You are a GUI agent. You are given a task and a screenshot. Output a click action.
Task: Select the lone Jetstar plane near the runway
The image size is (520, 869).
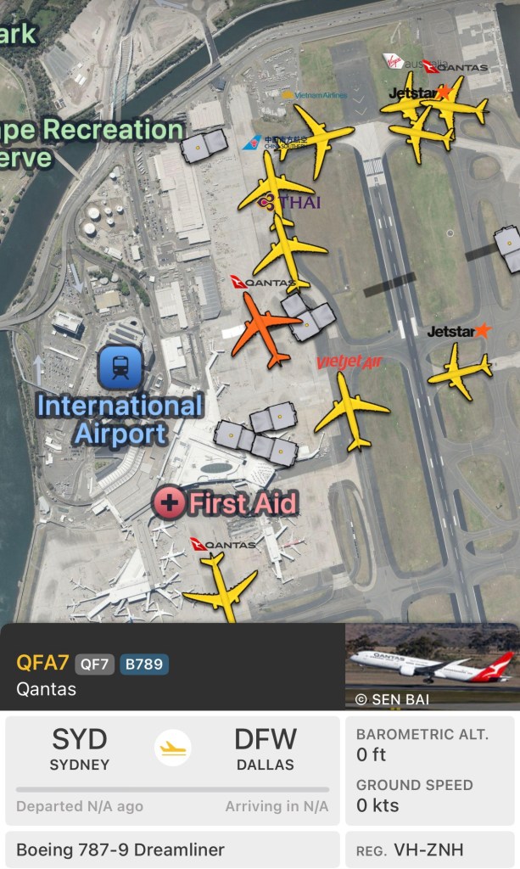pyautogui.click(x=459, y=372)
